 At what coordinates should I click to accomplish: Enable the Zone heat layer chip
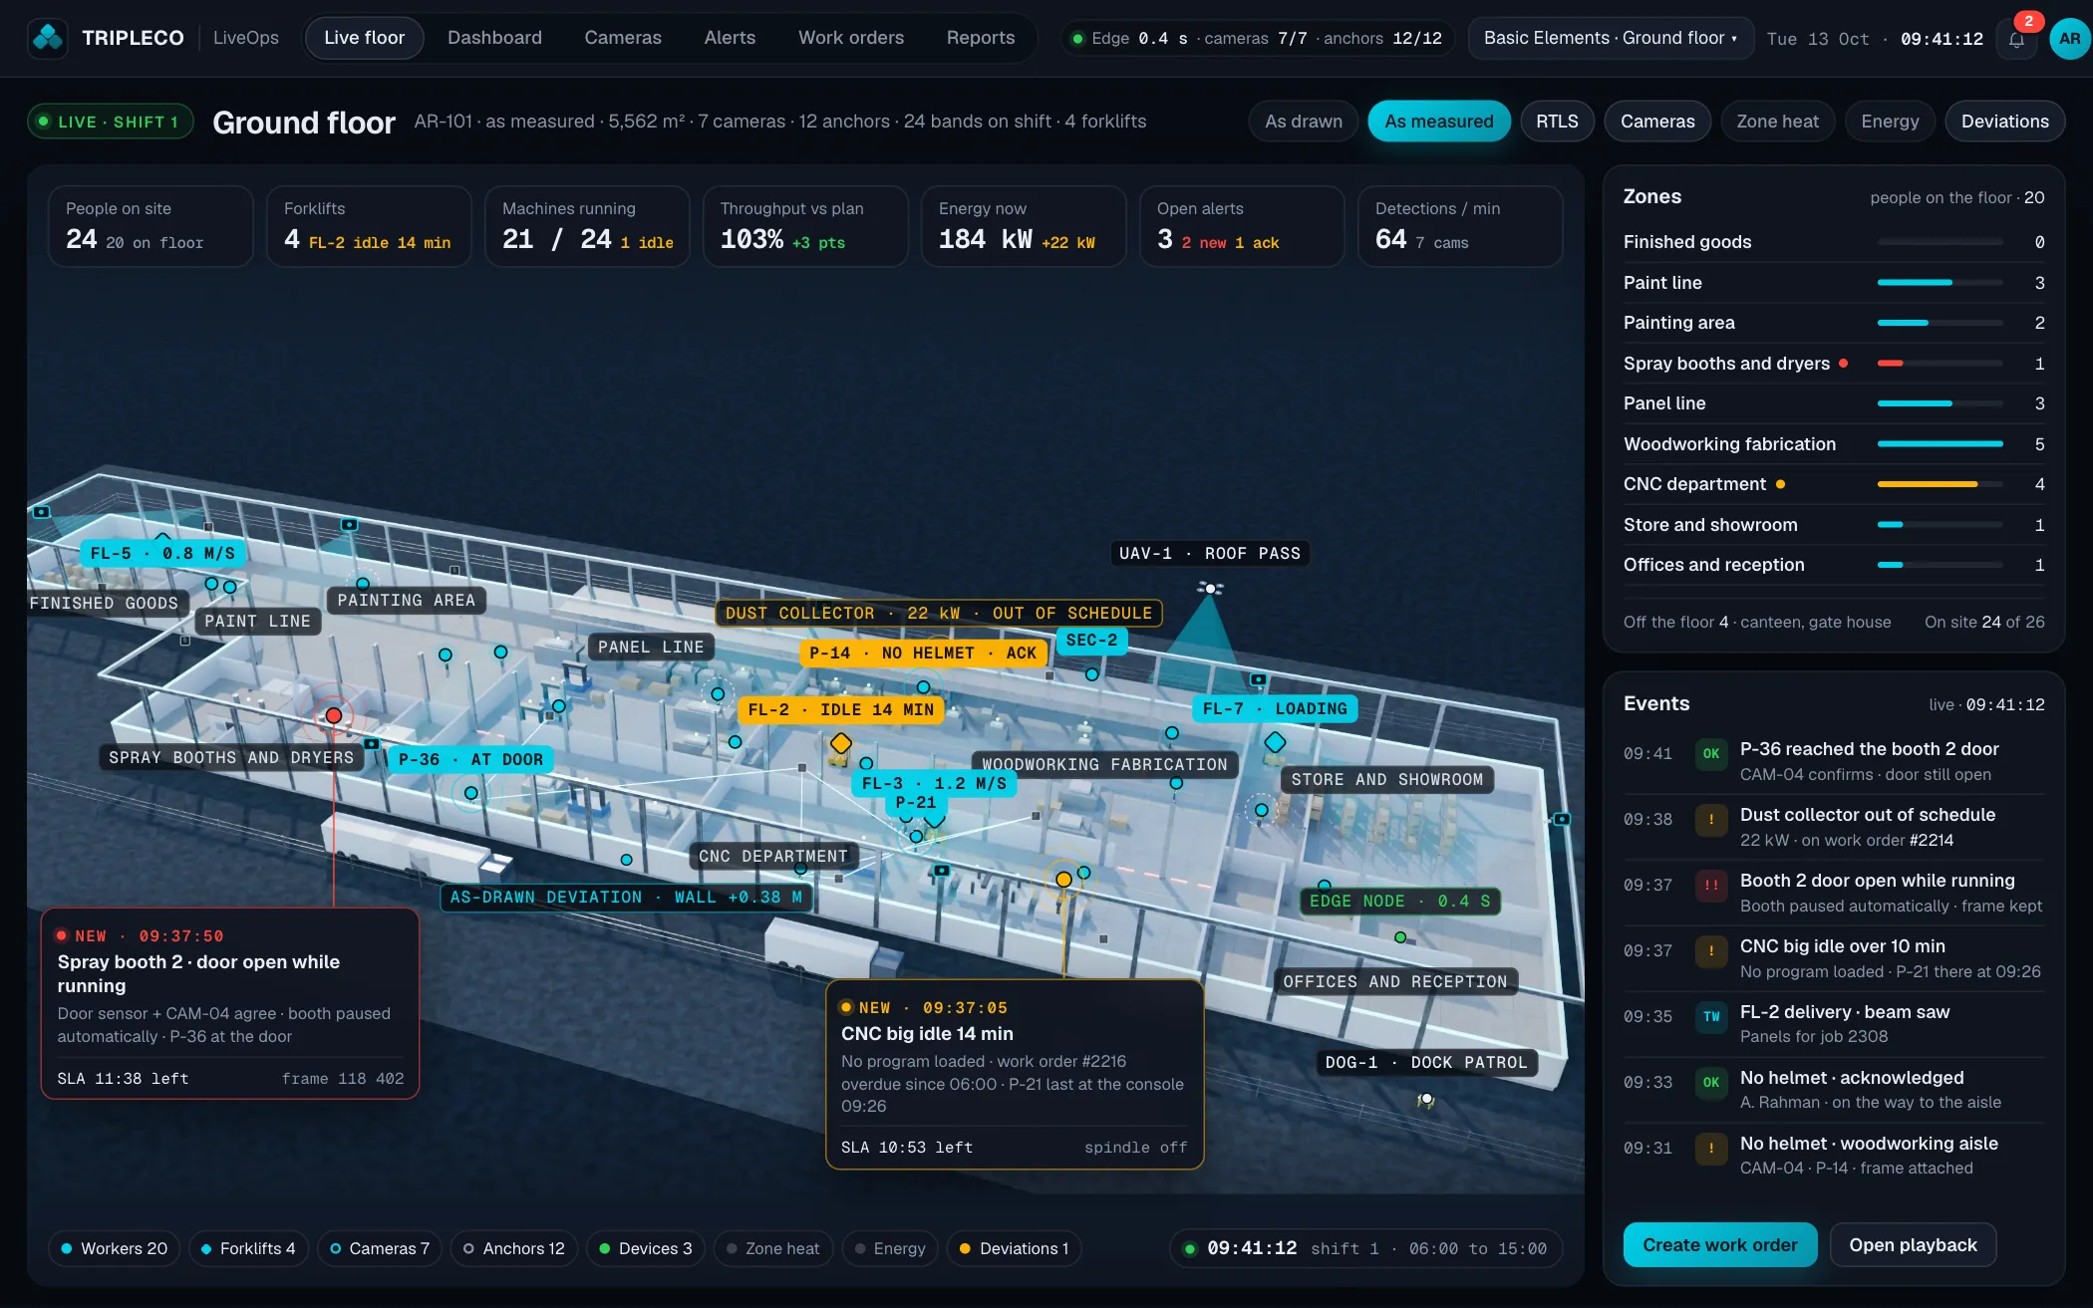pos(773,1248)
